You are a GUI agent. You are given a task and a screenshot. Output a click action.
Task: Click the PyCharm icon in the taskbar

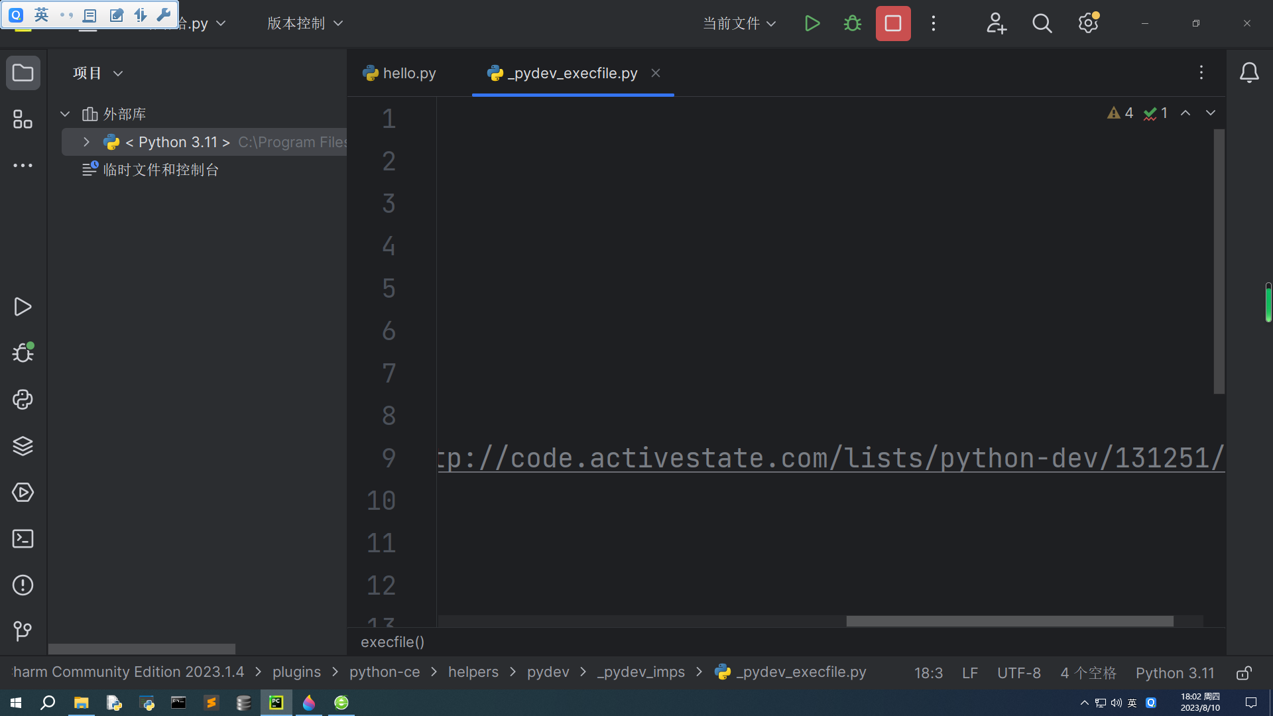point(276,703)
